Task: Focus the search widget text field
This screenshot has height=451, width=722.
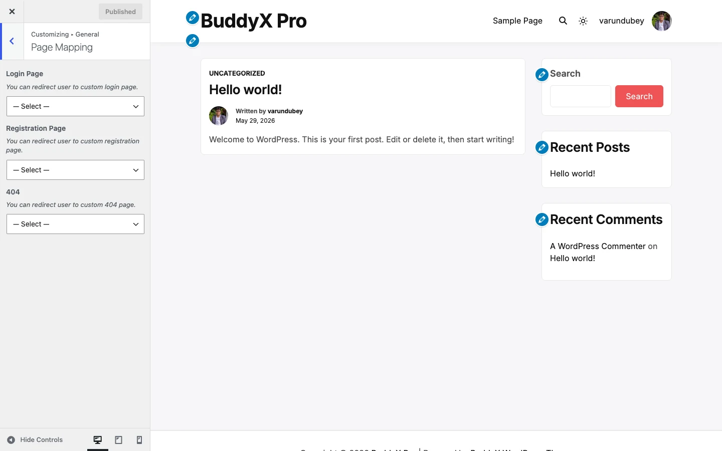Action: coord(581,96)
